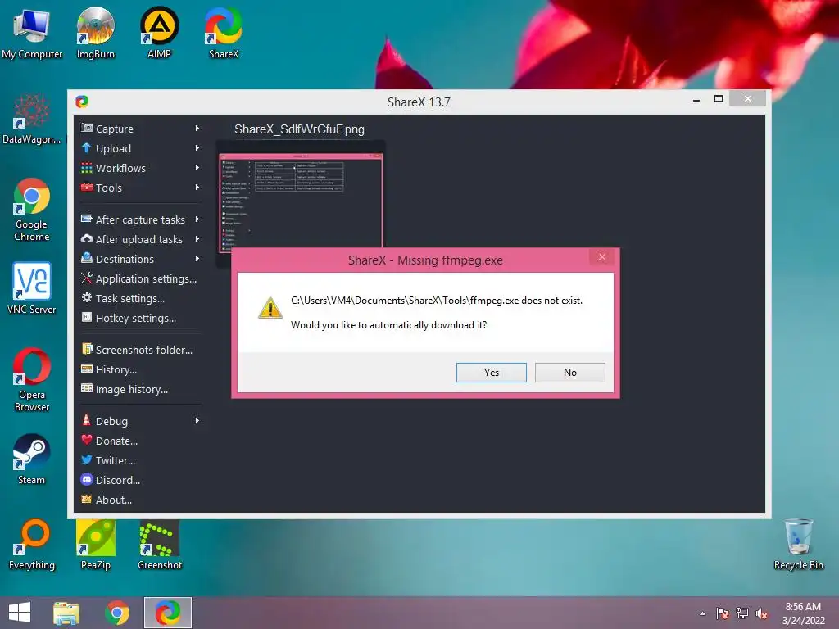Click the Donate heart icon
This screenshot has width=839, height=629.
(86, 440)
